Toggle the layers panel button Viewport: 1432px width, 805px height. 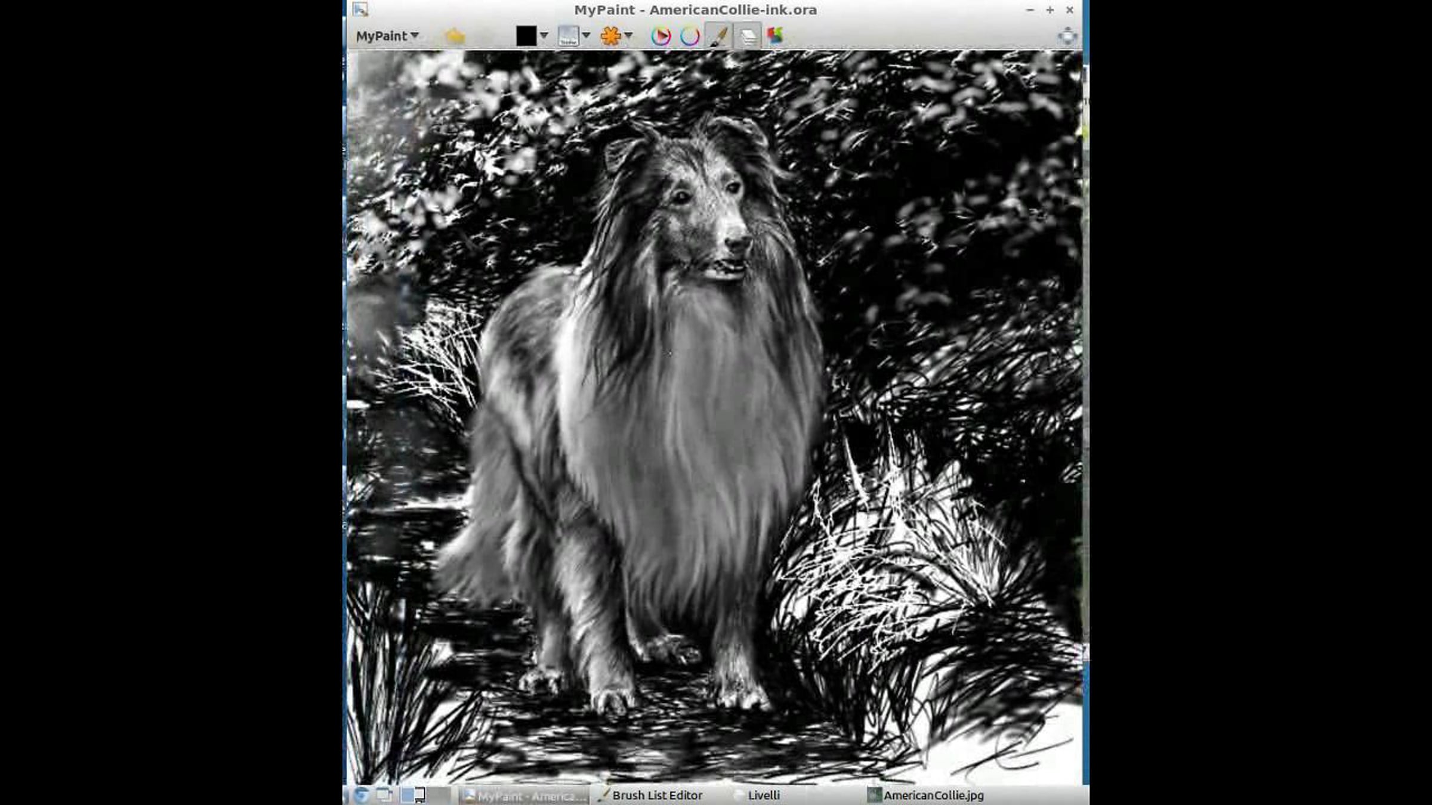[x=747, y=36]
